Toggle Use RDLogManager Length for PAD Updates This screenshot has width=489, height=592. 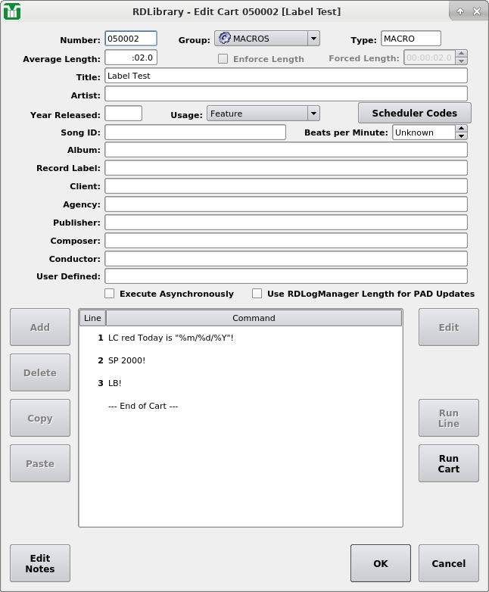257,294
